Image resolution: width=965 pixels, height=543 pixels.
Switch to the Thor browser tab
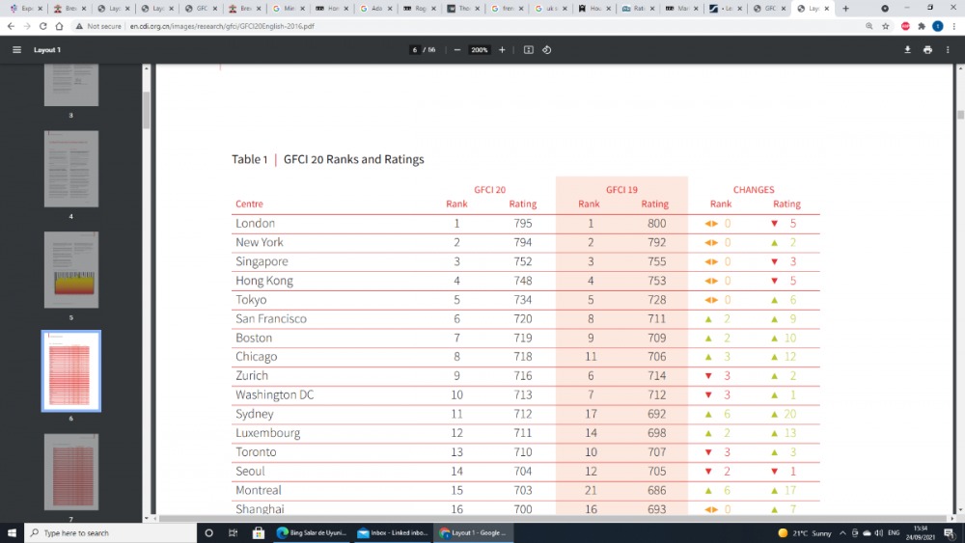(461, 8)
